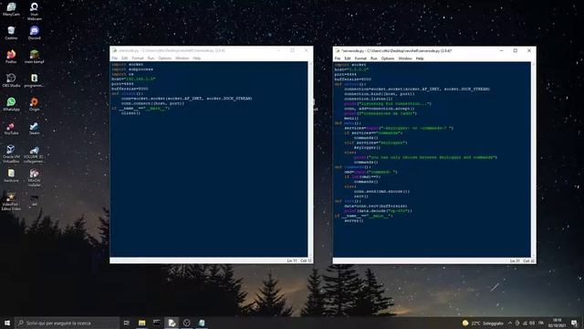Click 'port=4444' line in serverside.py
584x329 pixels.
[345, 74]
